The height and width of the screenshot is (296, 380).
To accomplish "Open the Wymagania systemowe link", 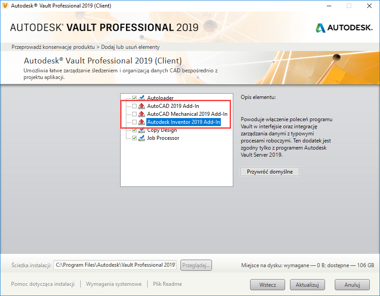I will (x=114, y=284).
